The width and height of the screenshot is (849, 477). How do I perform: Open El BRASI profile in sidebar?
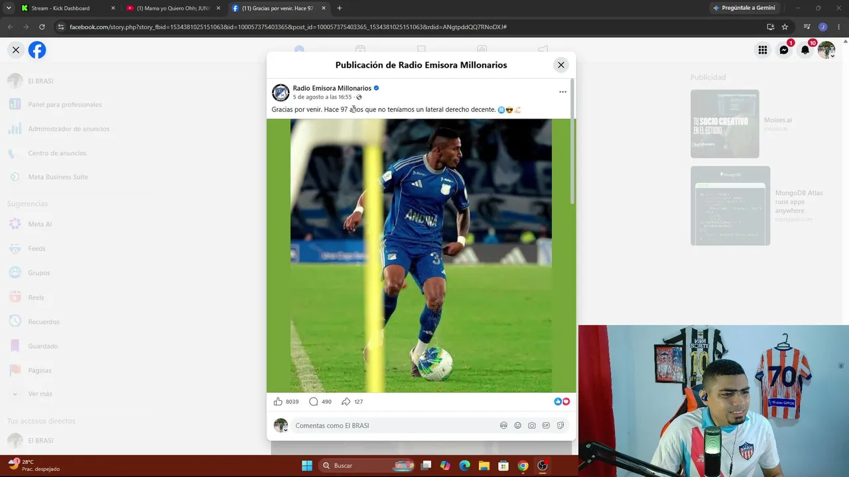[40, 81]
